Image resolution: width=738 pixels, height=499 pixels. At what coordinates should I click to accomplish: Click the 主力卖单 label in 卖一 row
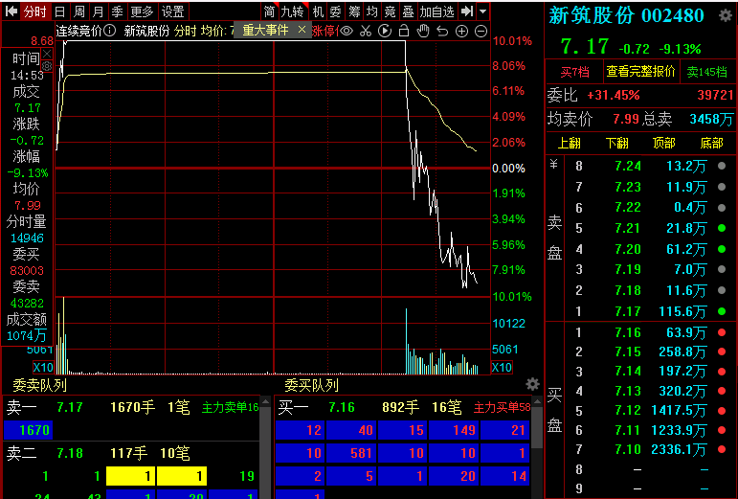click(230, 408)
